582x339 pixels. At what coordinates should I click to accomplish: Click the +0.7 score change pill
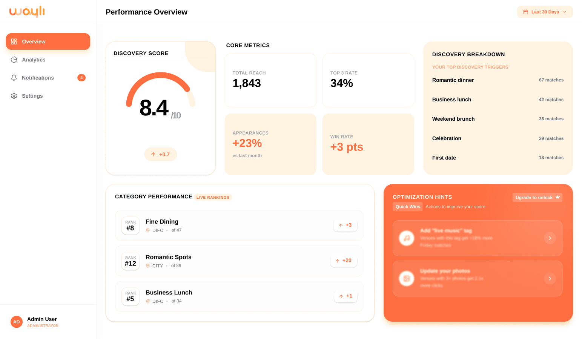click(160, 154)
